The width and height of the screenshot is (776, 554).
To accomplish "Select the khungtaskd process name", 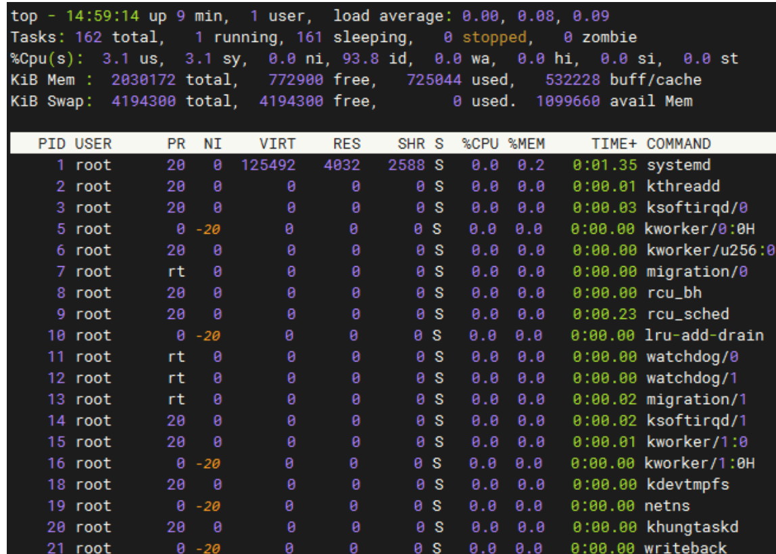I will [x=692, y=527].
